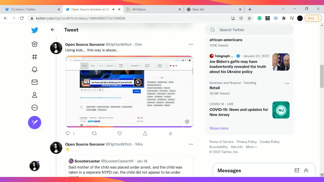This screenshot has width=324, height=182.
Task: Open the dark square extension icon
Action: coord(268,18)
